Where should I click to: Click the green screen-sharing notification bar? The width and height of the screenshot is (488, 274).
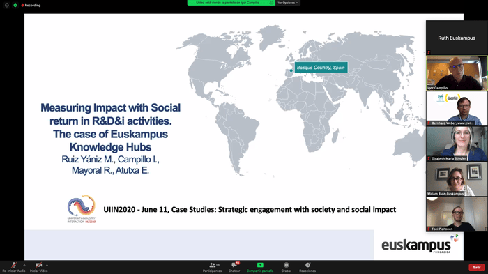[231, 3]
